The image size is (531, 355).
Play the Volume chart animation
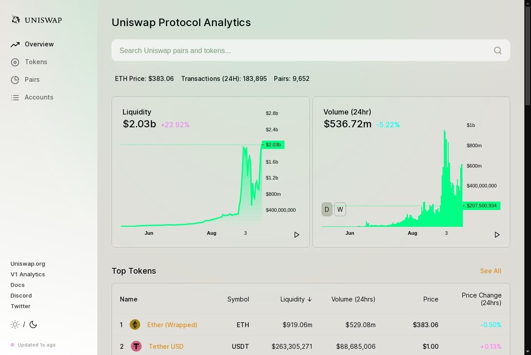point(497,235)
